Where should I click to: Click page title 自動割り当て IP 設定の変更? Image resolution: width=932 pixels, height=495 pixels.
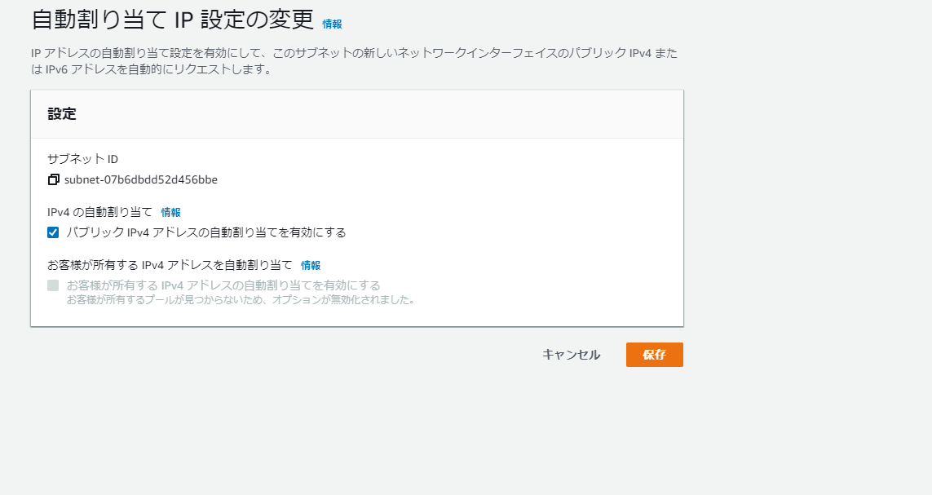click(x=172, y=19)
